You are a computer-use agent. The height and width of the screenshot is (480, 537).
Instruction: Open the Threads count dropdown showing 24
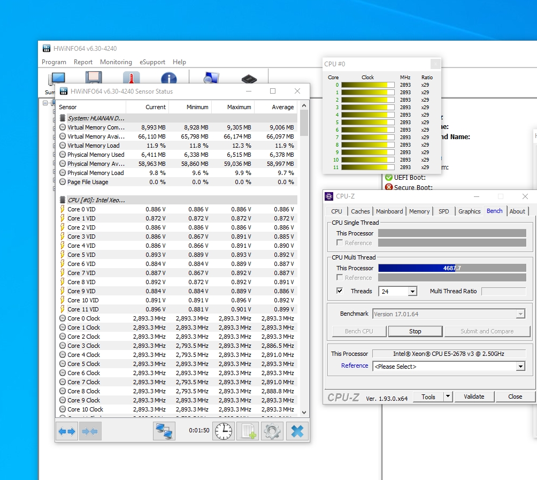point(412,292)
